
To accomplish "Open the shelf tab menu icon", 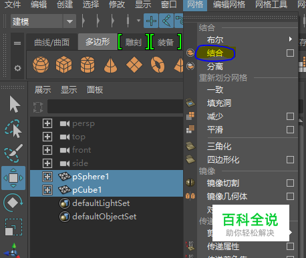I will point(17,43).
